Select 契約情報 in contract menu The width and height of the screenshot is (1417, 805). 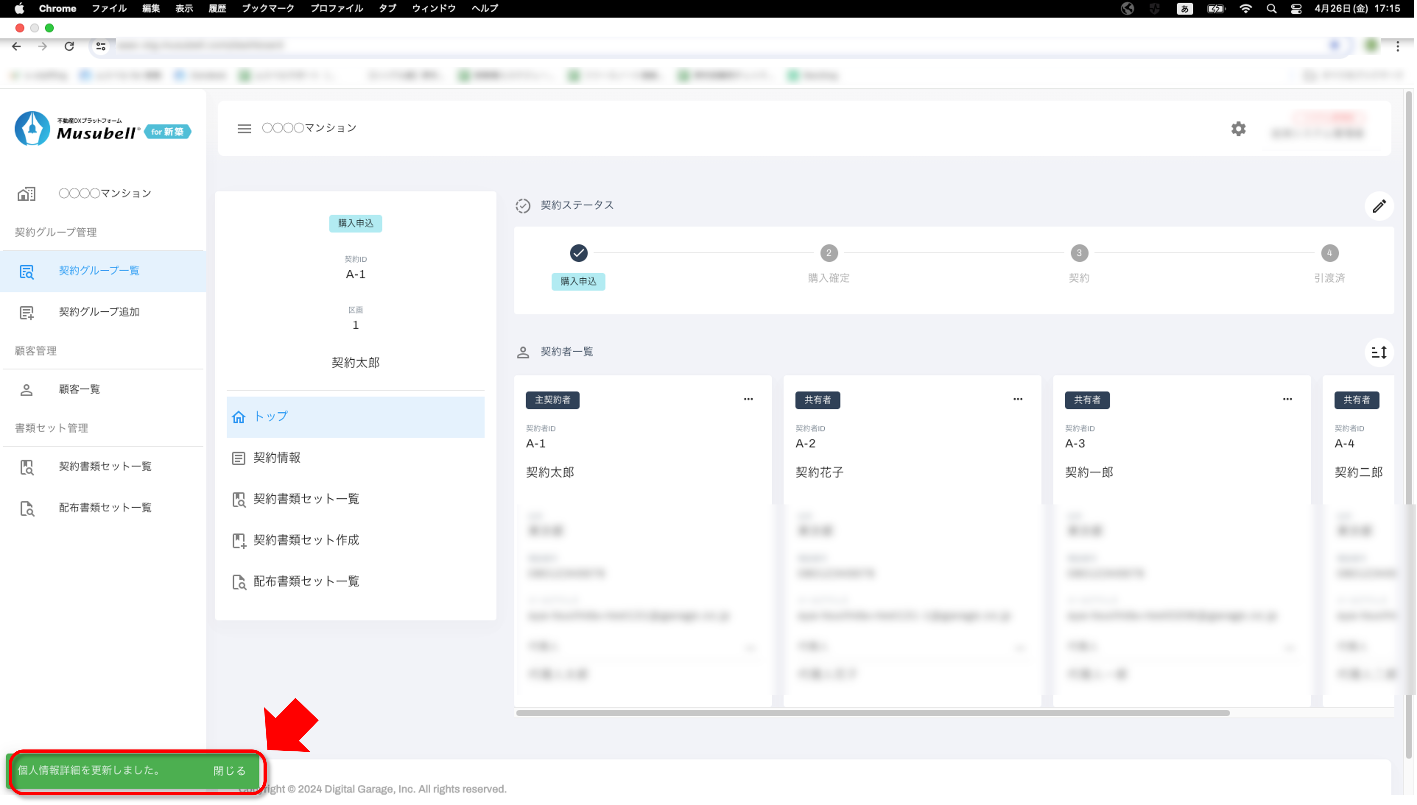tap(277, 458)
